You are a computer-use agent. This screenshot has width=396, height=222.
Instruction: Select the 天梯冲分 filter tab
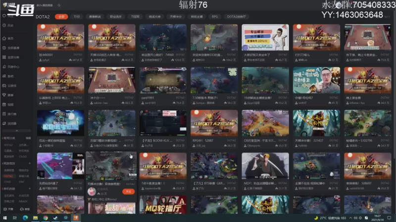point(176,17)
